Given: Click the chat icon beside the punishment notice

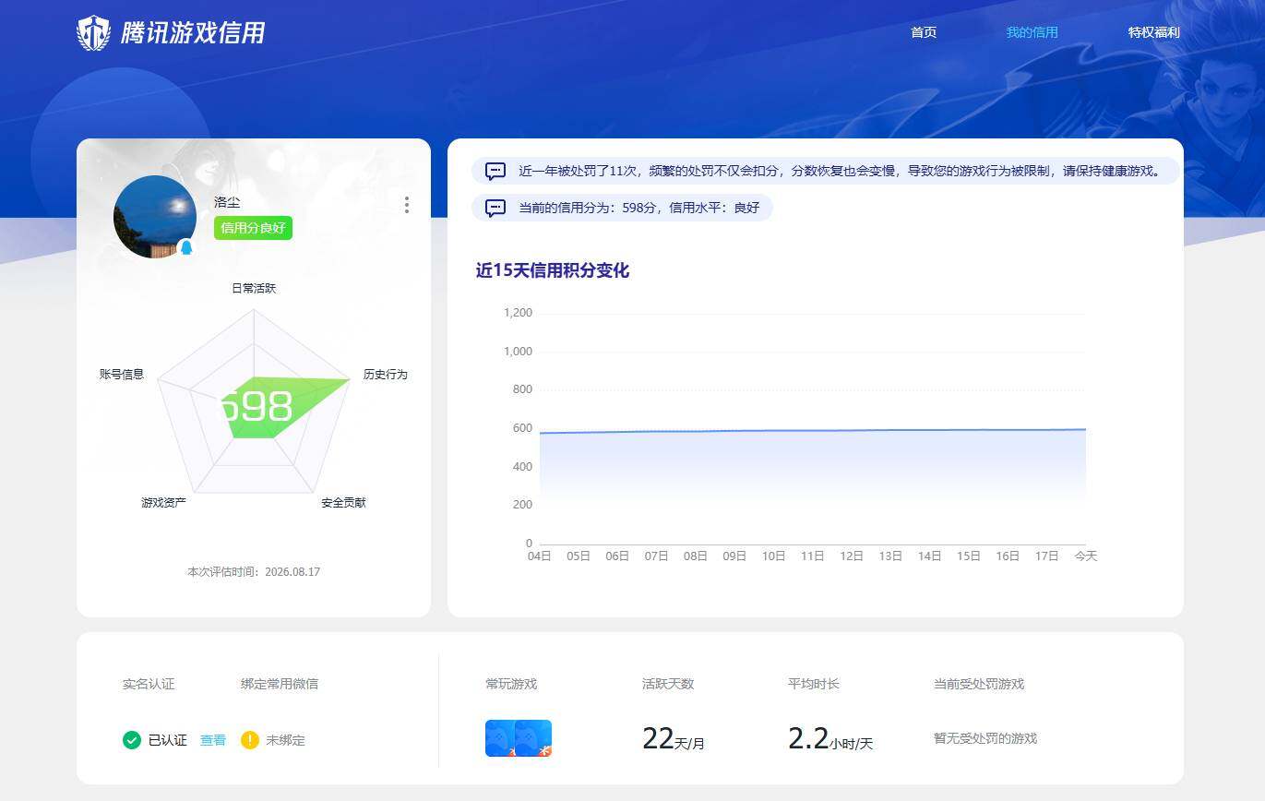Looking at the screenshot, I should tap(495, 172).
